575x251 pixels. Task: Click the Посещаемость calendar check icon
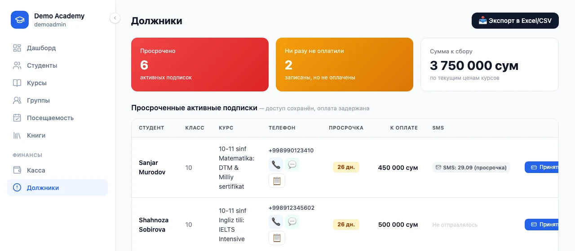17,118
